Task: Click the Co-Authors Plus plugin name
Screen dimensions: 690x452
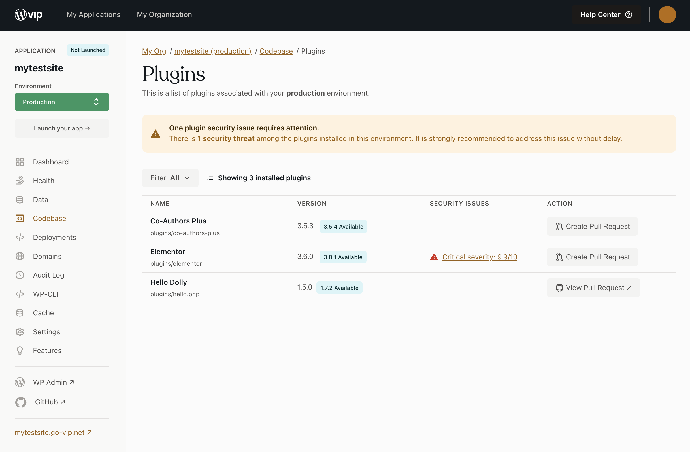Action: [178, 221]
